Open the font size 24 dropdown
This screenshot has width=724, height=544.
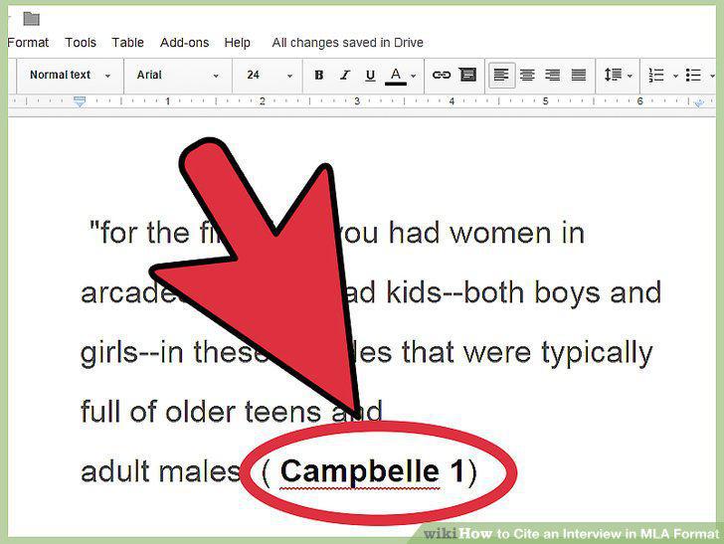tap(268, 75)
